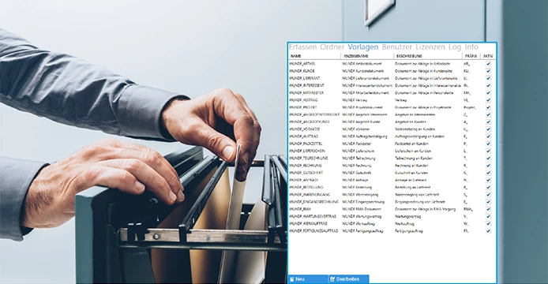
Task: Select the WUNDF_RECHNUNG name cell
Action: click(x=306, y=166)
